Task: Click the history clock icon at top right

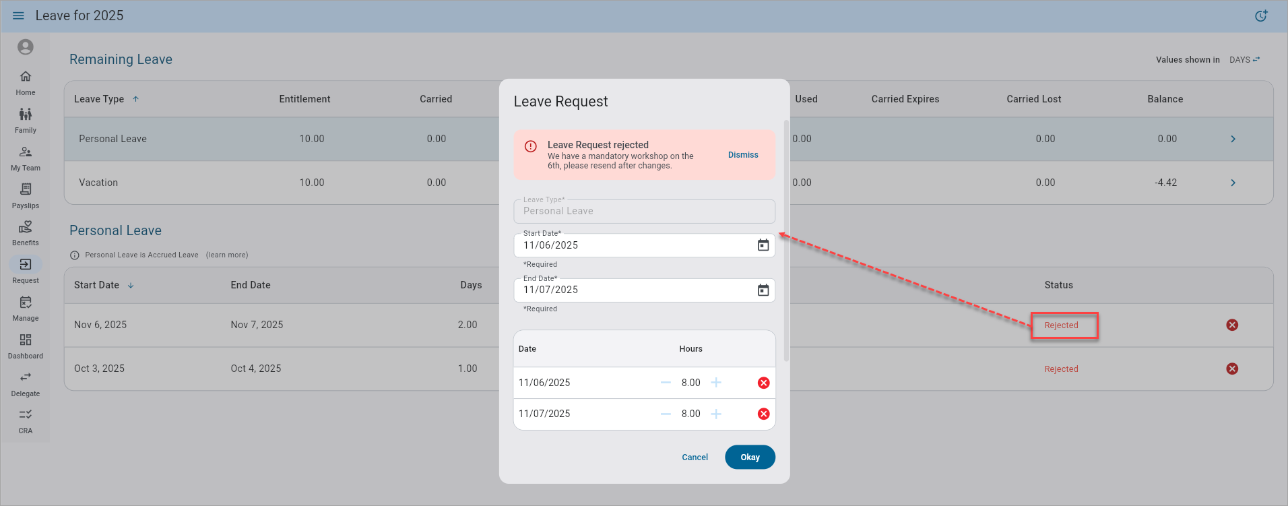Action: (1261, 16)
